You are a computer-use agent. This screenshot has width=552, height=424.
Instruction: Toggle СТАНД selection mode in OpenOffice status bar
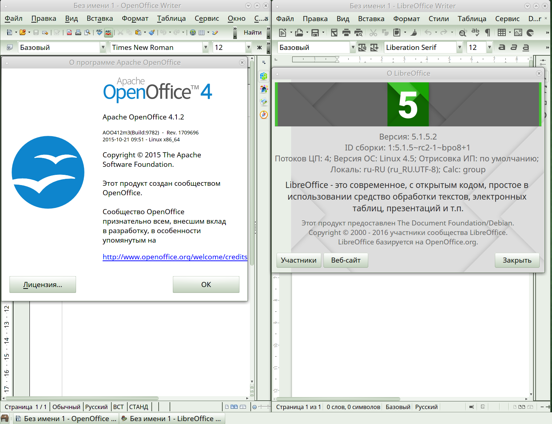coord(139,407)
